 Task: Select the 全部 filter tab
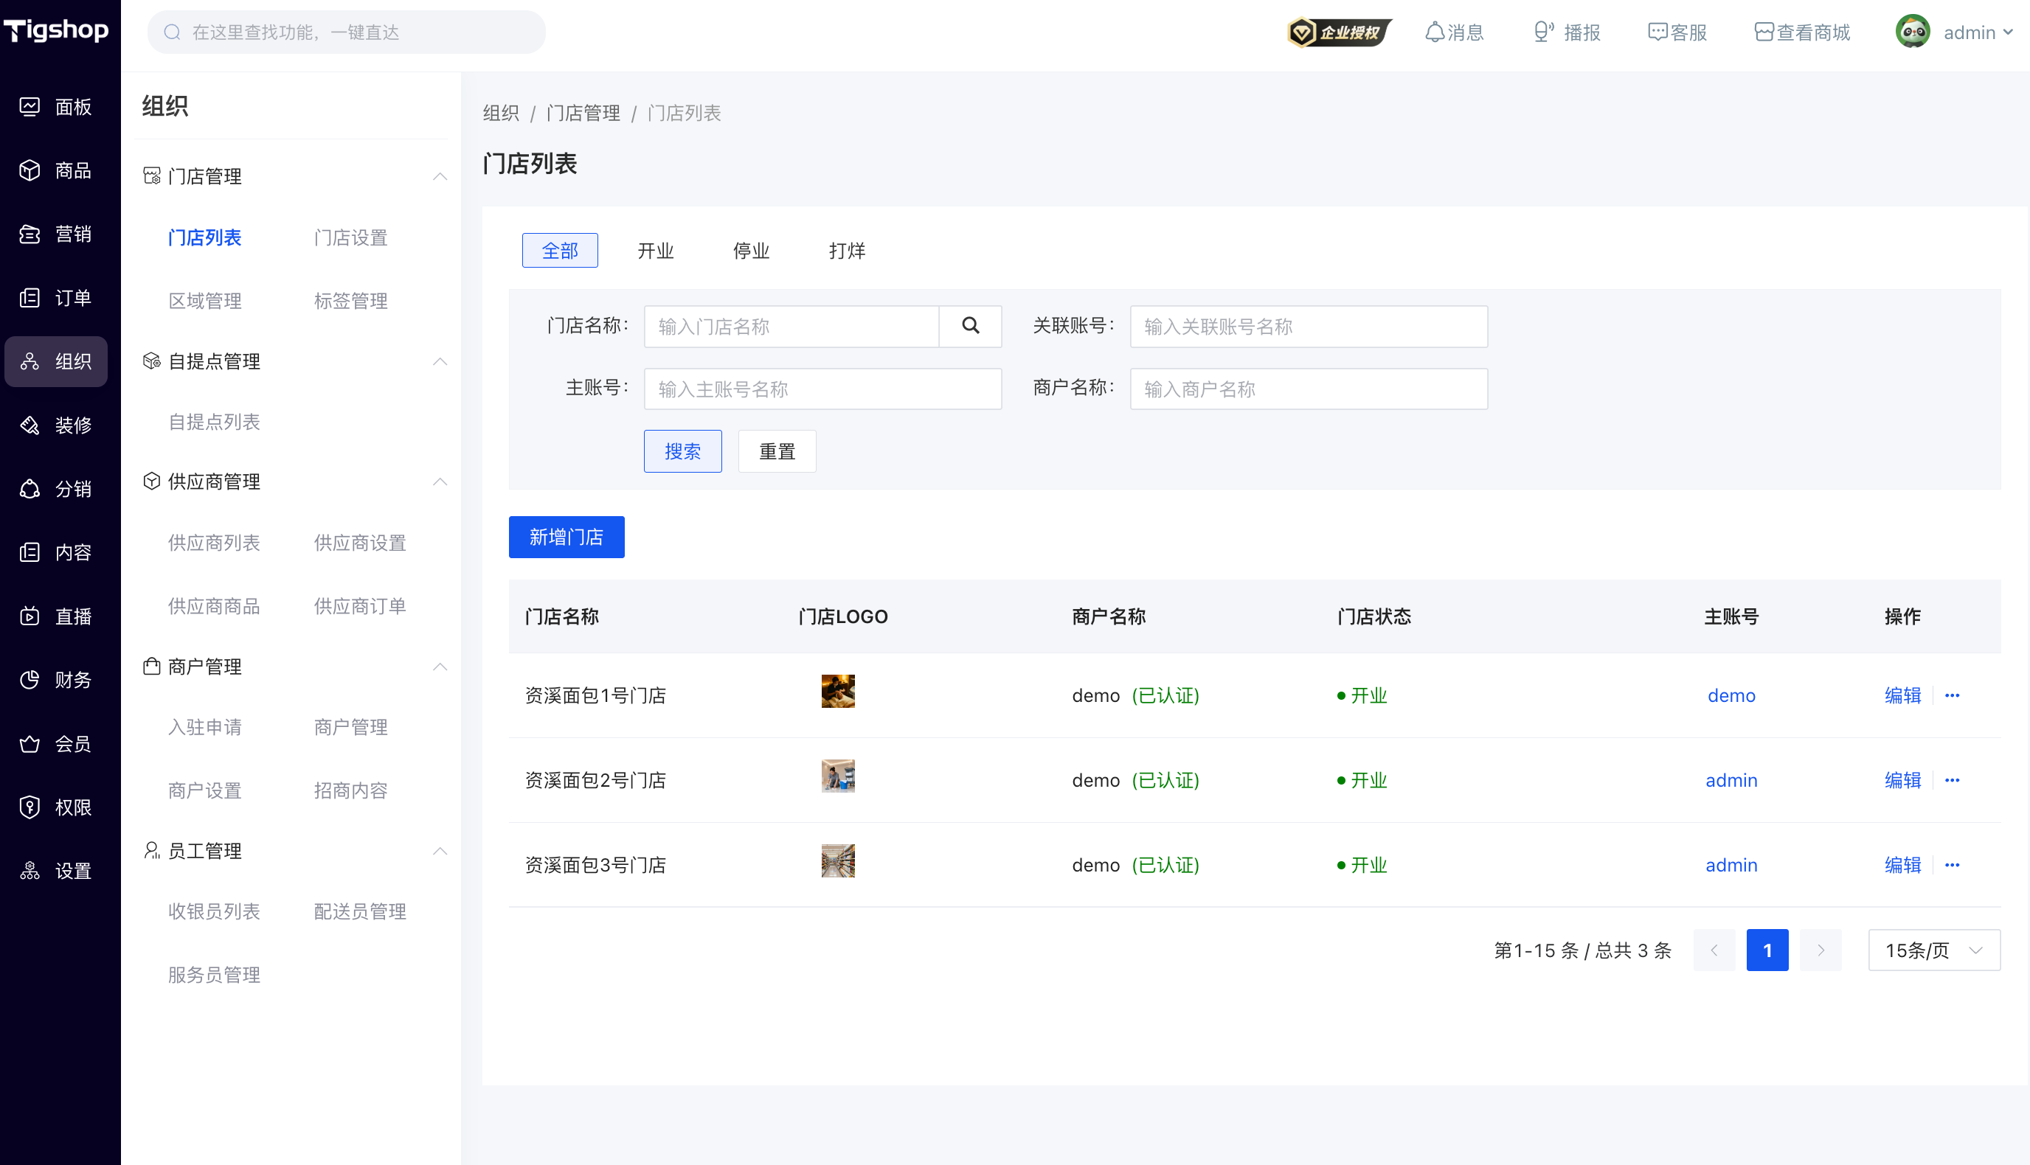[x=560, y=251]
